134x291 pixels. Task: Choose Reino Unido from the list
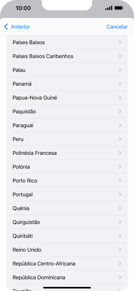click(67, 250)
